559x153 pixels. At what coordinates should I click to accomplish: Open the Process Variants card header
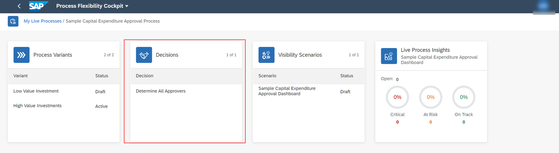click(64, 55)
